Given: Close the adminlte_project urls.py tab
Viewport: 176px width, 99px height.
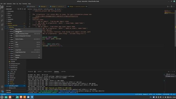Looking at the screenshot, I should point(87,7).
